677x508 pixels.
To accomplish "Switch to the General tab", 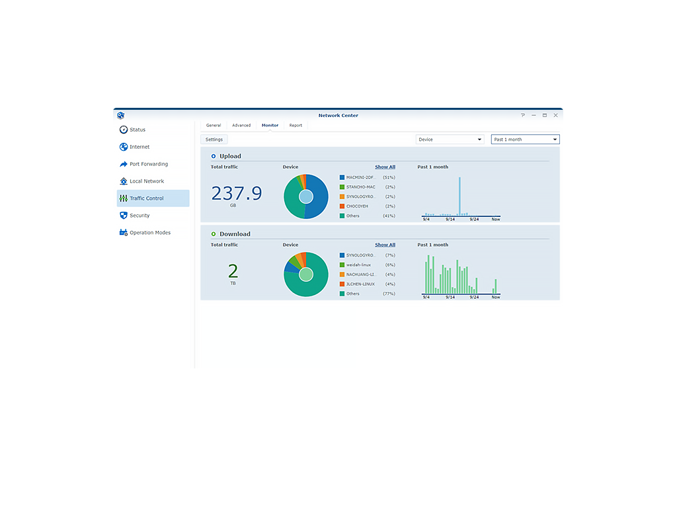I will tap(214, 125).
